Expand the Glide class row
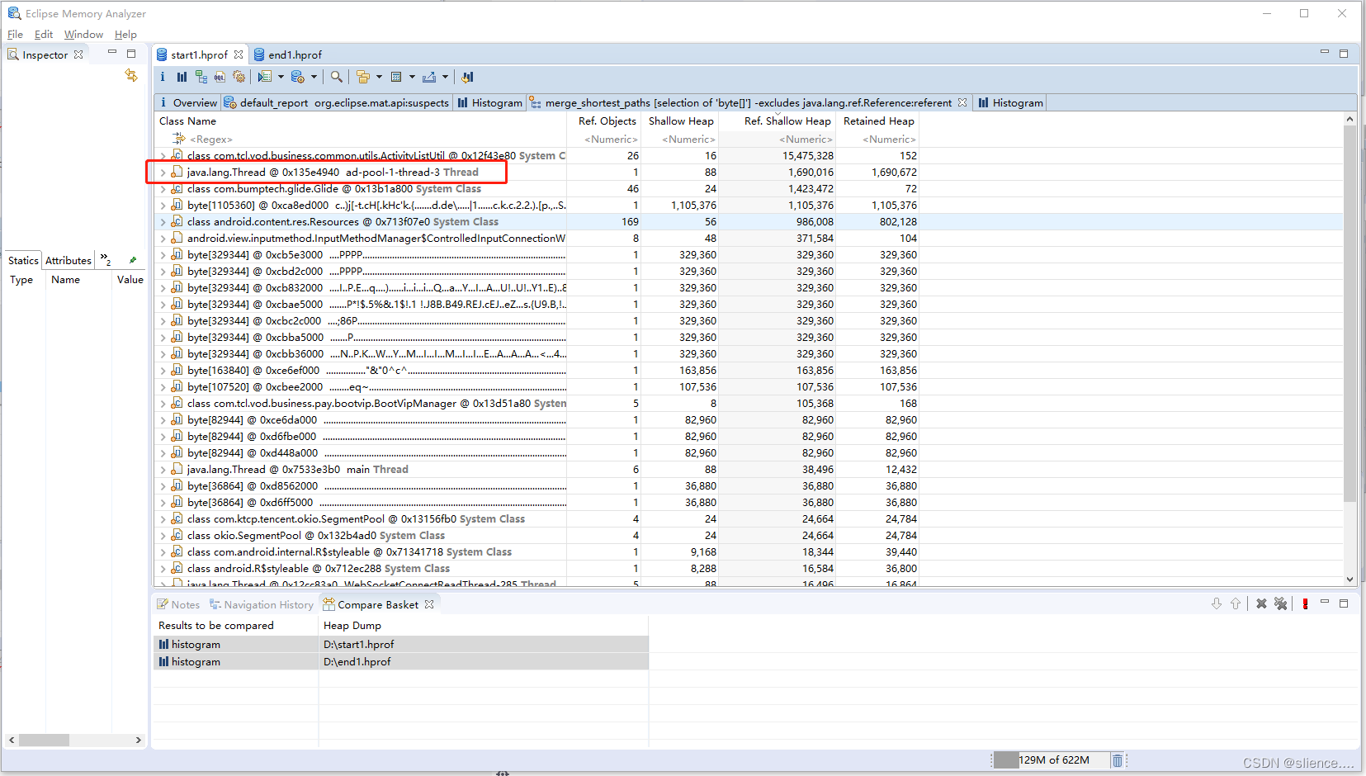 click(x=163, y=189)
